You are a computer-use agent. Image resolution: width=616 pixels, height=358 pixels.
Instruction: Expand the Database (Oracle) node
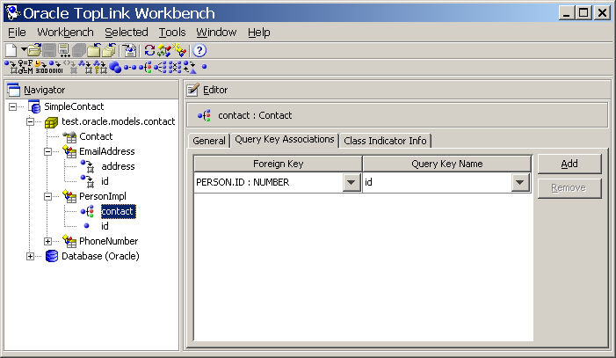(30, 257)
